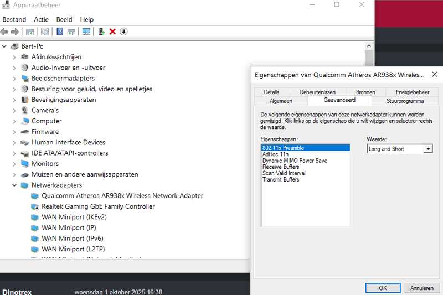The height and width of the screenshot is (295, 443).
Task: Expand the Monitors node
Action: (x=14, y=164)
